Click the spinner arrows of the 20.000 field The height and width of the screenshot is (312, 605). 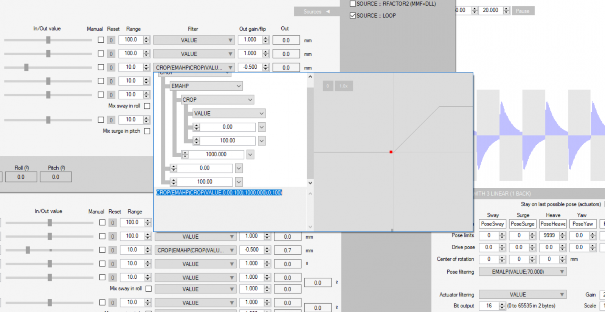pyautogui.click(x=506, y=11)
